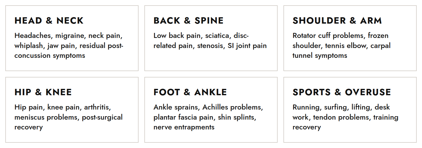
Task: Click the 'tunnel symptoms' line
Action: pyautogui.click(x=320, y=55)
